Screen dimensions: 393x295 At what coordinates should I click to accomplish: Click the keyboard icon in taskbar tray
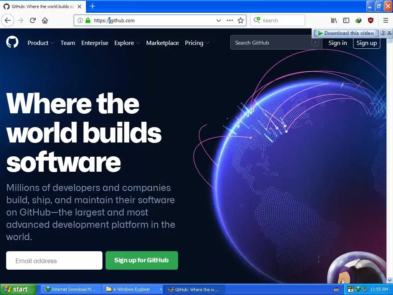point(336,290)
